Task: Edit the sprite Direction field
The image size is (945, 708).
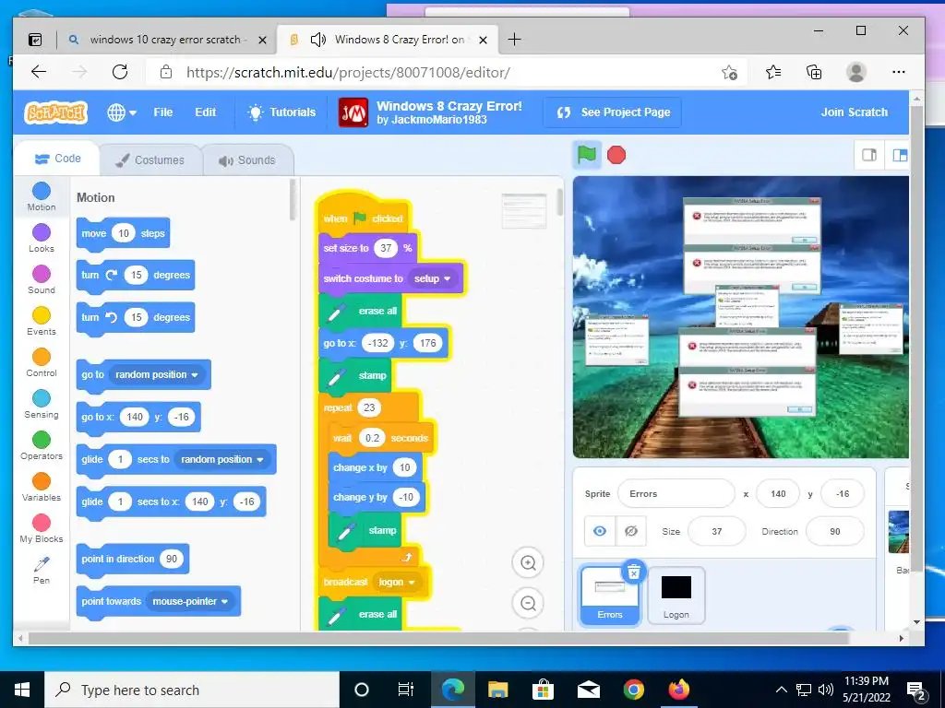Action: point(834,532)
